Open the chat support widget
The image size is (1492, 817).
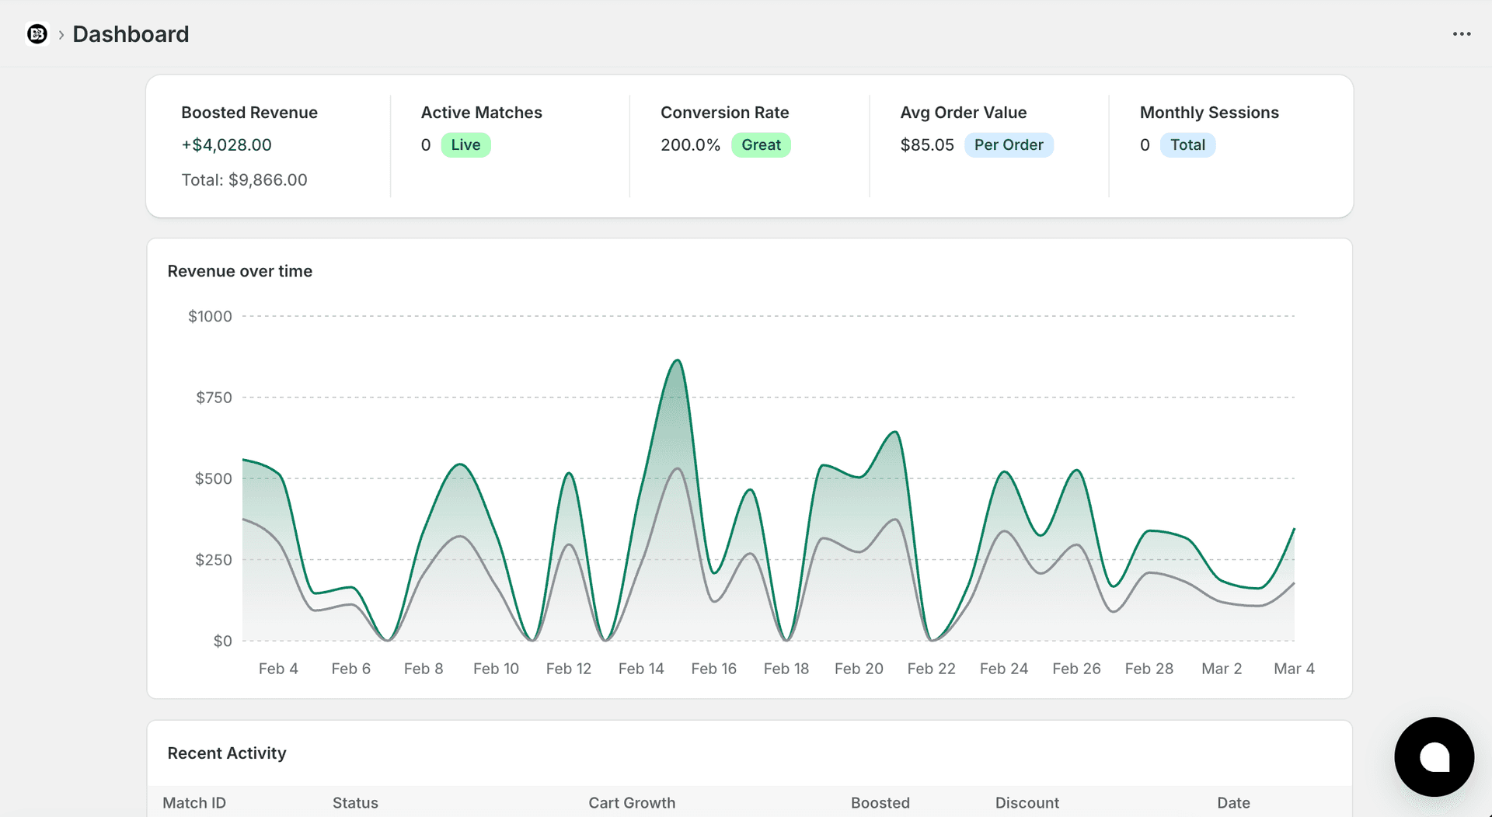pyautogui.click(x=1434, y=756)
